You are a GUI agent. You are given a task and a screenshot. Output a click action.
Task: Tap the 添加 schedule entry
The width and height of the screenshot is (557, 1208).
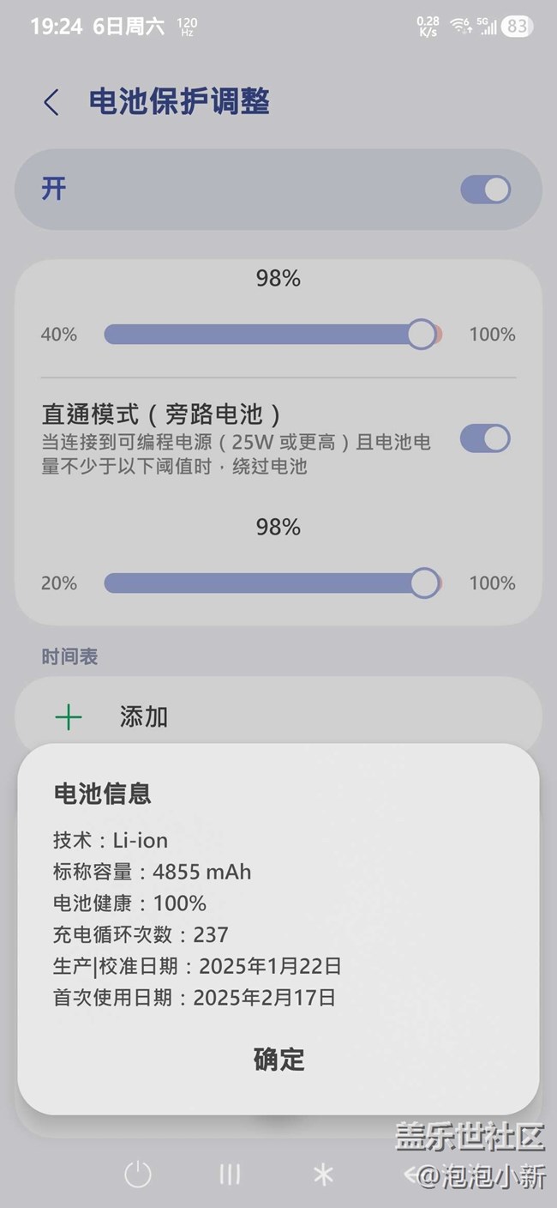tap(144, 717)
